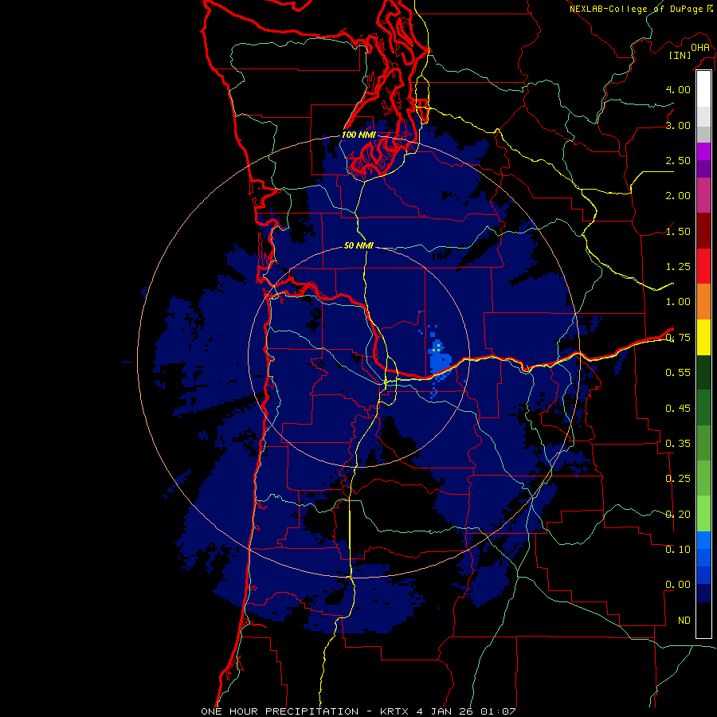
Task: Pick the darkest green legend swatch
Action: 703,372
